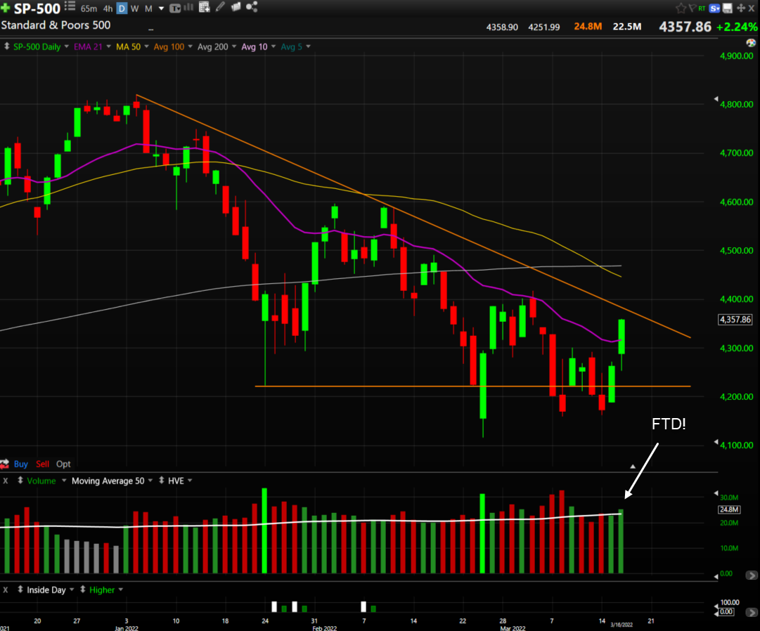Viewport: 760px width, 631px height.
Task: Click the Standard & Poors 500 company name
Action: [x=56, y=25]
